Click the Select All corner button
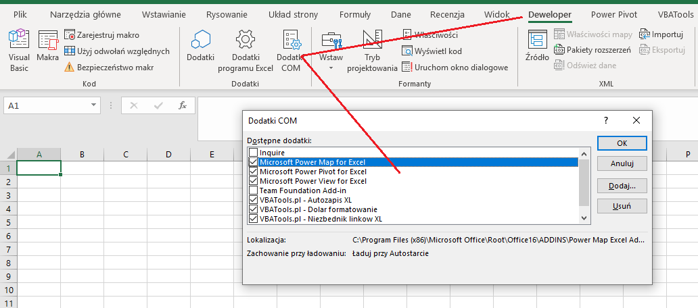This screenshot has width=698, height=308. (8, 155)
